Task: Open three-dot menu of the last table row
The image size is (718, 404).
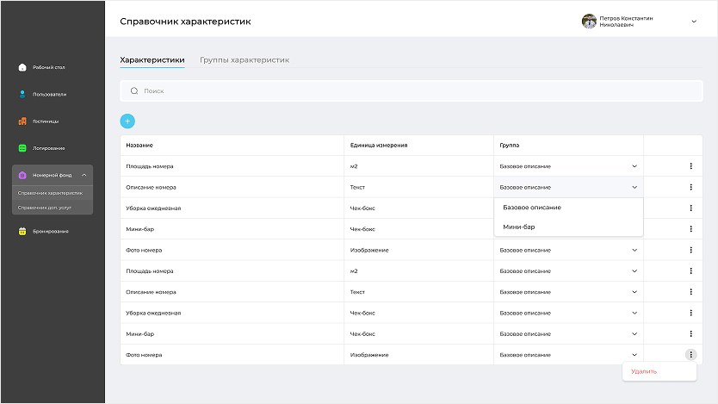Action: [690, 354]
